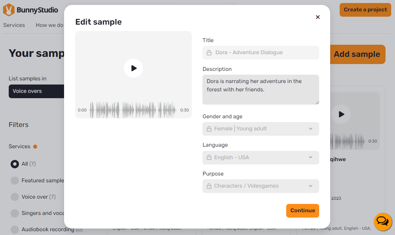The height and width of the screenshot is (235, 395).
Task: Open the Services menu item
Action: pos(14,25)
